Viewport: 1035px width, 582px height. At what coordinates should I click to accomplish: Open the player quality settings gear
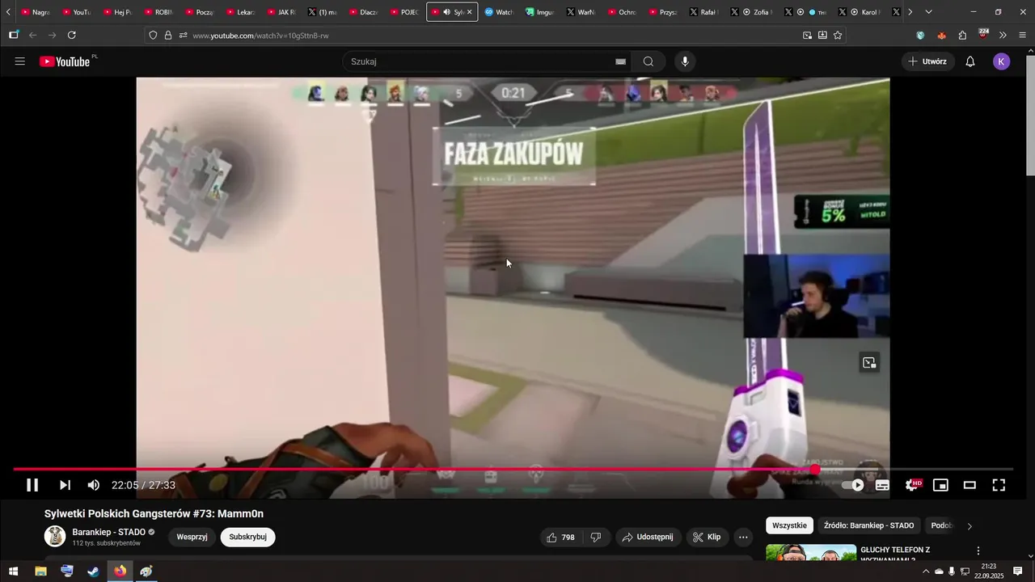pos(912,485)
